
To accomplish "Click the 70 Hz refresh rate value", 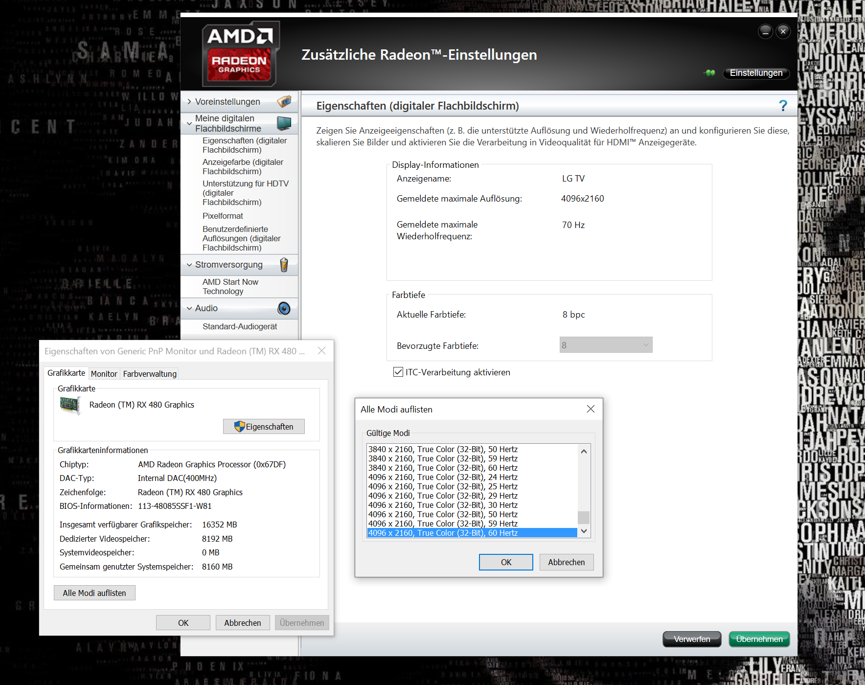I will [573, 225].
